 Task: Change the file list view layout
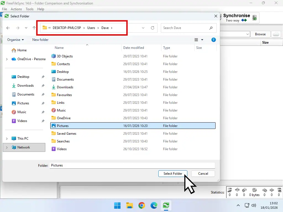[x=197, y=40]
